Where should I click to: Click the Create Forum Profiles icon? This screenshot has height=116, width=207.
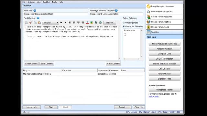148,22
